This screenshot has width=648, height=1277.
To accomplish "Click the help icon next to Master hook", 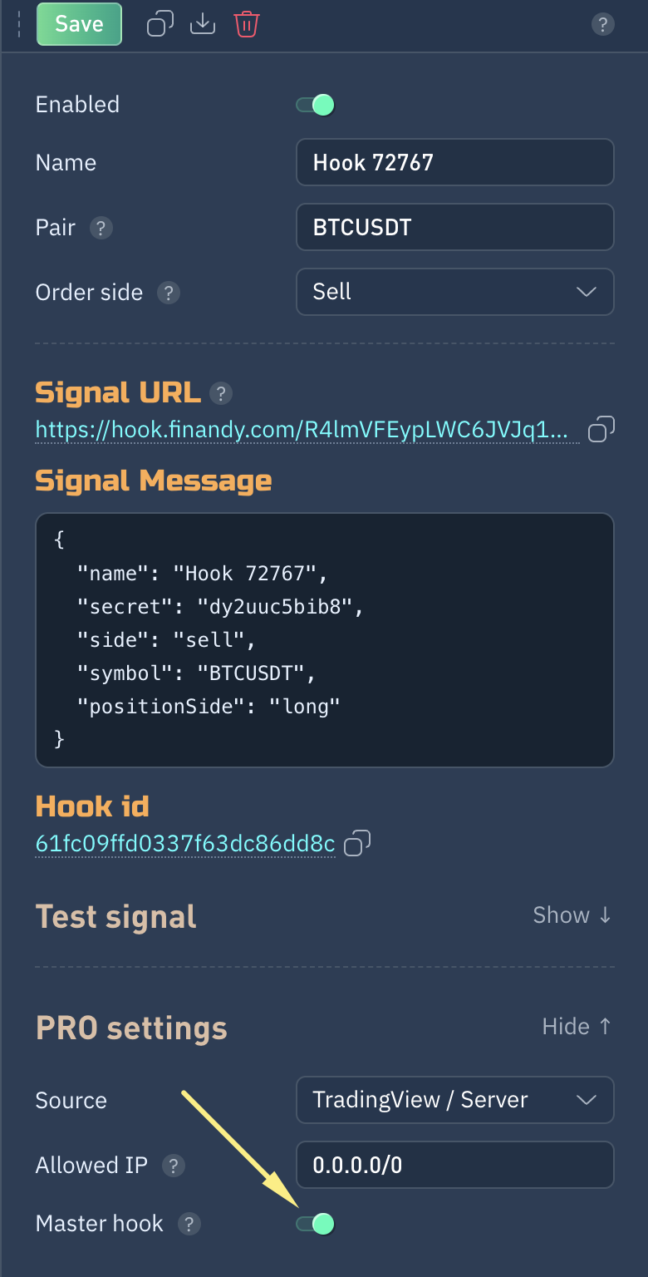I will pos(189,1224).
